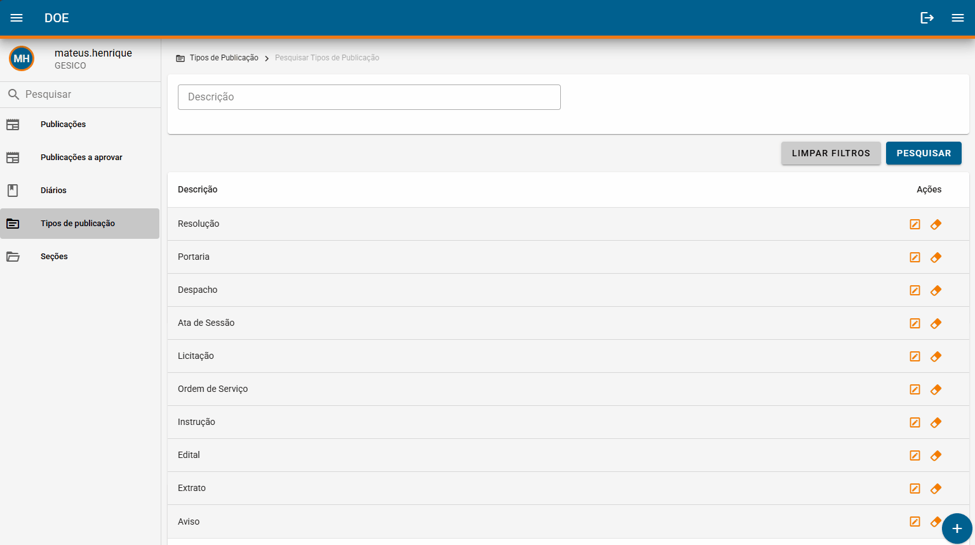Select the Portaria description text
The image size is (975, 545).
click(193, 257)
